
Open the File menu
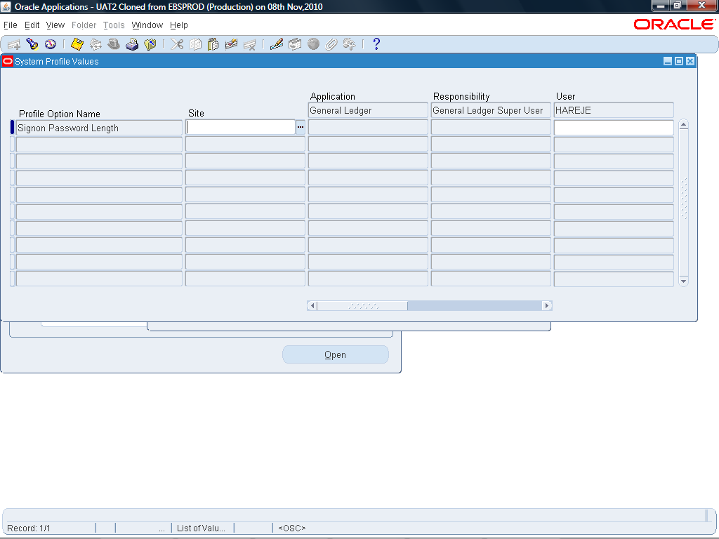pos(11,25)
